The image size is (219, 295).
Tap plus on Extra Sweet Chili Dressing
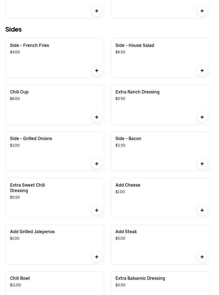[97, 210]
